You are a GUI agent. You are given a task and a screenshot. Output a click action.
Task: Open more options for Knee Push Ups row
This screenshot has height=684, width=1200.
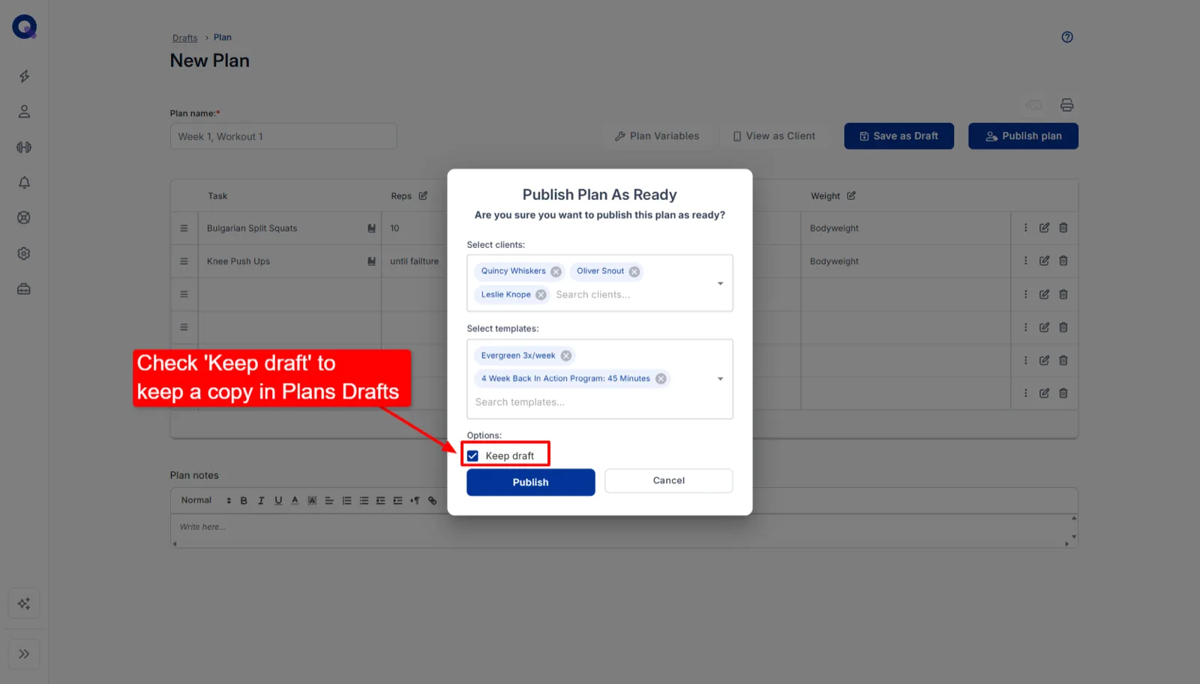[x=1026, y=261]
